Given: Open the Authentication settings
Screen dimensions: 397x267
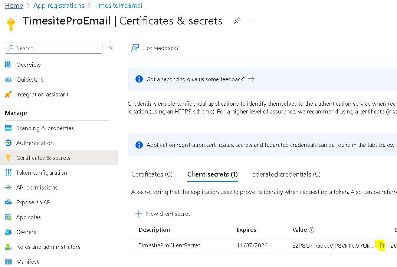Looking at the screenshot, I should pyautogui.click(x=35, y=143).
